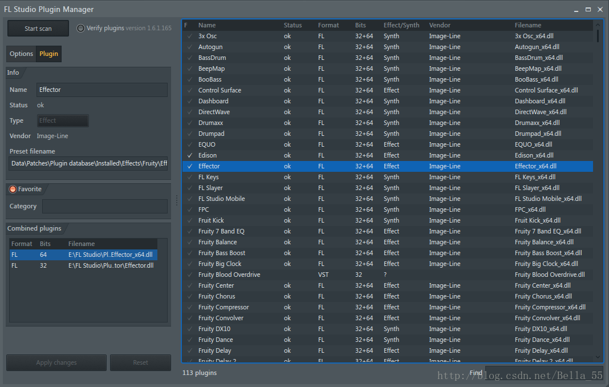Screen dimensions: 609x387
Task: Select the Dashboard plugin row
Action: point(388,101)
